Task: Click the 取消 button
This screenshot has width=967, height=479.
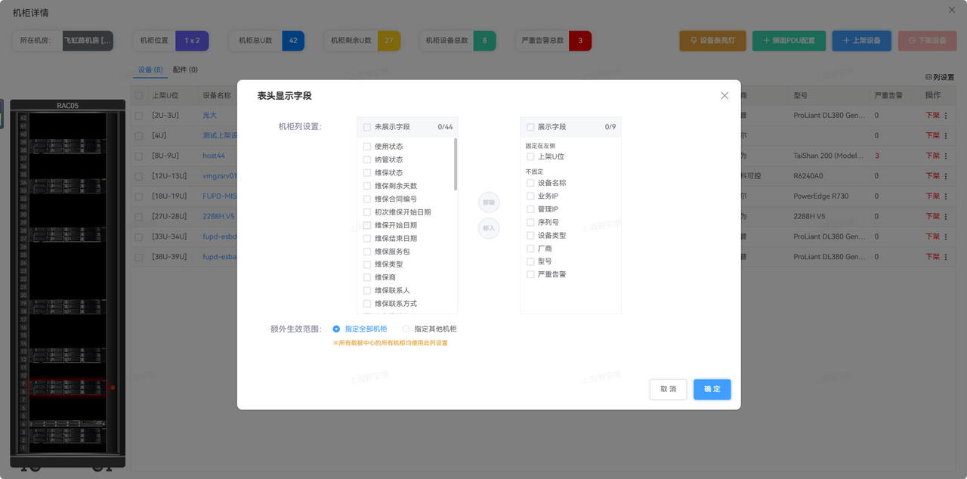Action: [669, 389]
